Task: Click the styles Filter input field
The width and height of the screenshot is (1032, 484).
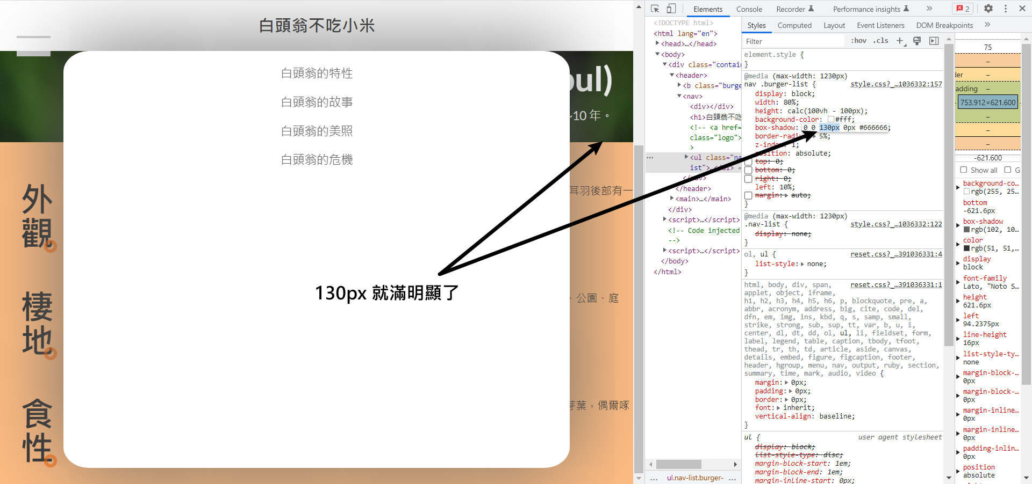Action: pyautogui.click(x=793, y=41)
